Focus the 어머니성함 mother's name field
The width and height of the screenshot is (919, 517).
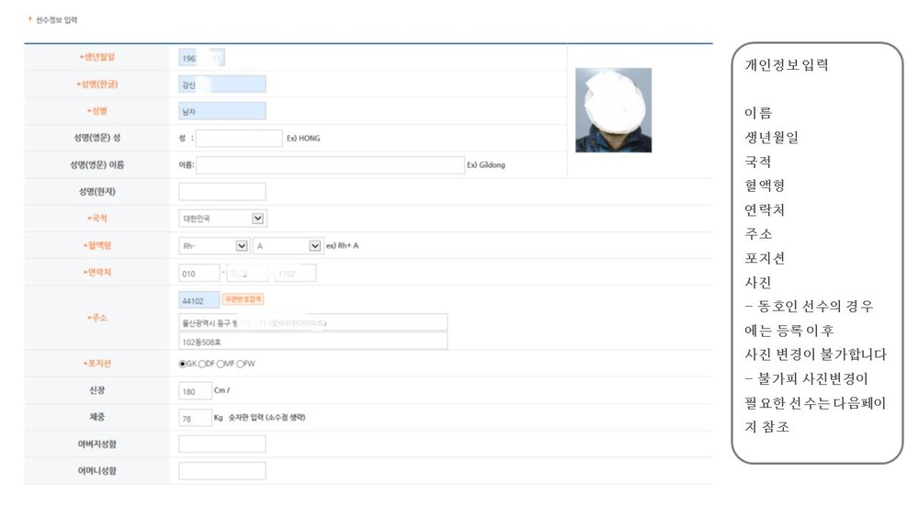click(222, 471)
